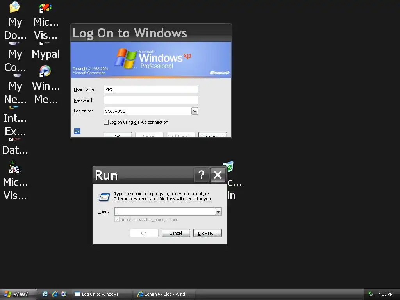The width and height of the screenshot is (400, 300).
Task: Enable Log on using dial-up connection
Action: 106,122
